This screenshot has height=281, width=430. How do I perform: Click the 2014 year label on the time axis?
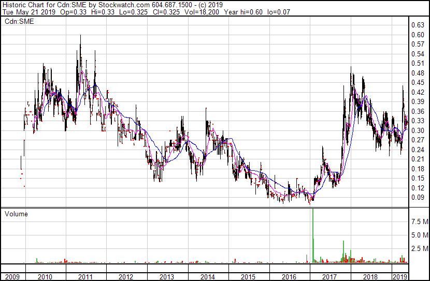click(208, 277)
